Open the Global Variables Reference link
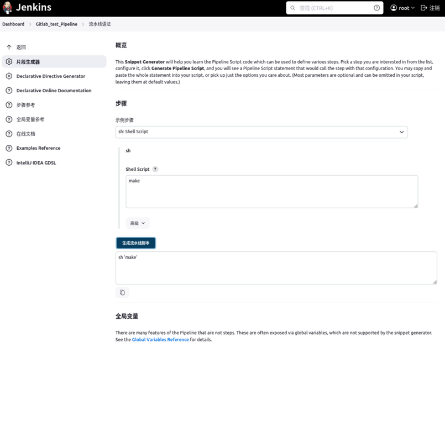 point(160,340)
